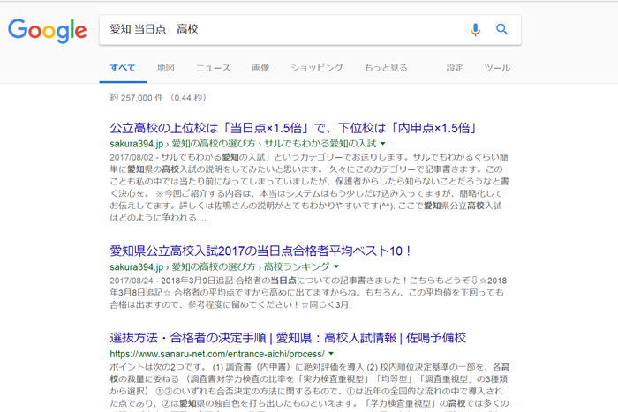
Task: Open the 画像 tab
Action: coord(260,68)
